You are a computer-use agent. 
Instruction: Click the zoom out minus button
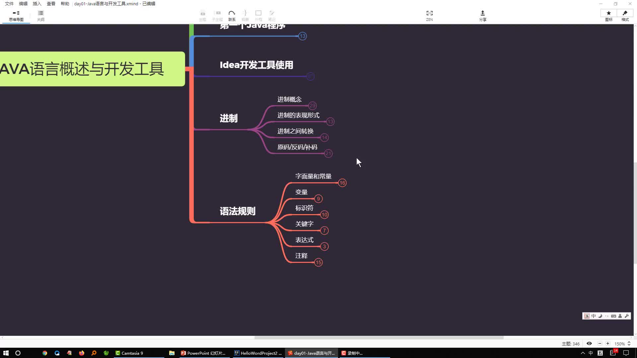point(600,344)
